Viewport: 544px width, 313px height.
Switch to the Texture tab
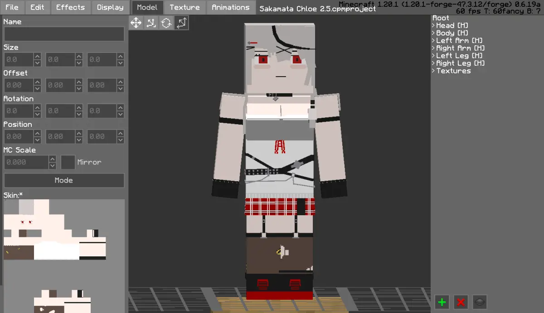(185, 7)
